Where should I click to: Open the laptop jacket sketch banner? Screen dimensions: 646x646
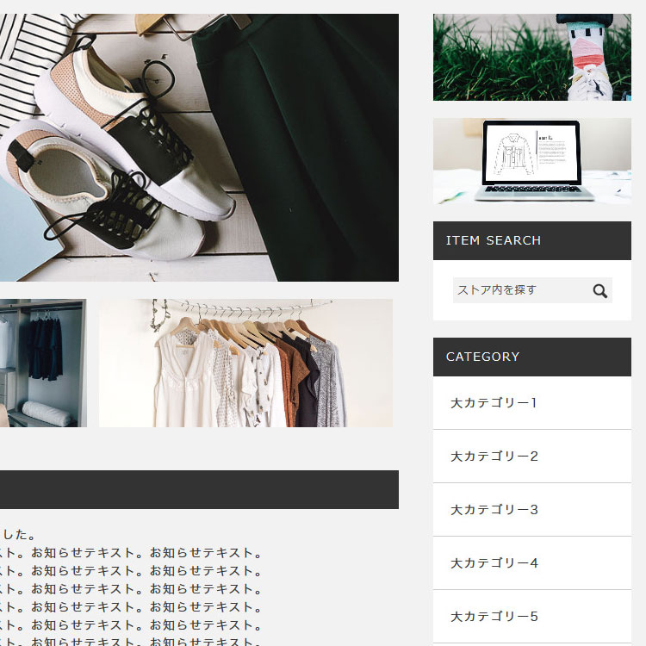pyautogui.click(x=532, y=161)
